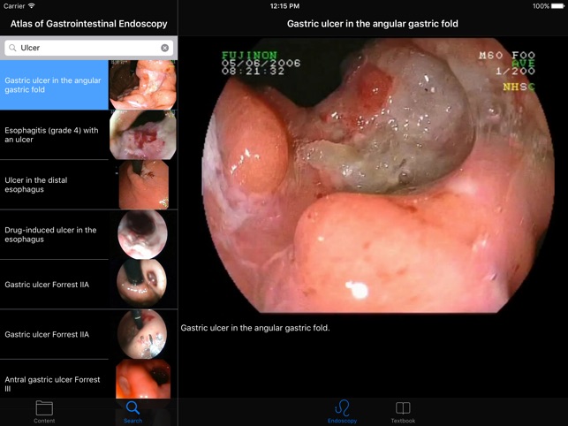Tap the drug-induced ulcer thumbnail

pyautogui.click(x=142, y=234)
